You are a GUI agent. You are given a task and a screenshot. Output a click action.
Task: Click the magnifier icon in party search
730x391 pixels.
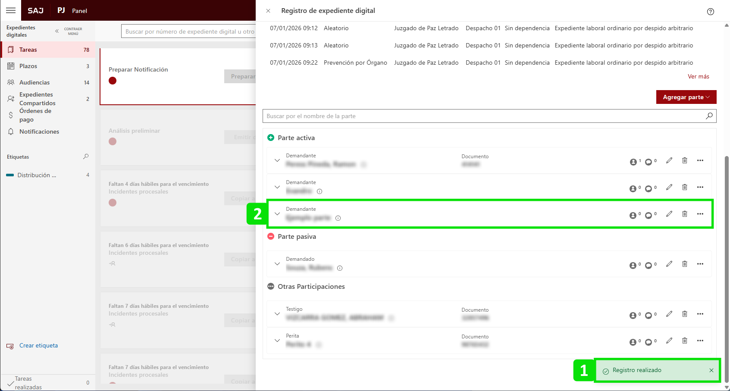(x=709, y=116)
